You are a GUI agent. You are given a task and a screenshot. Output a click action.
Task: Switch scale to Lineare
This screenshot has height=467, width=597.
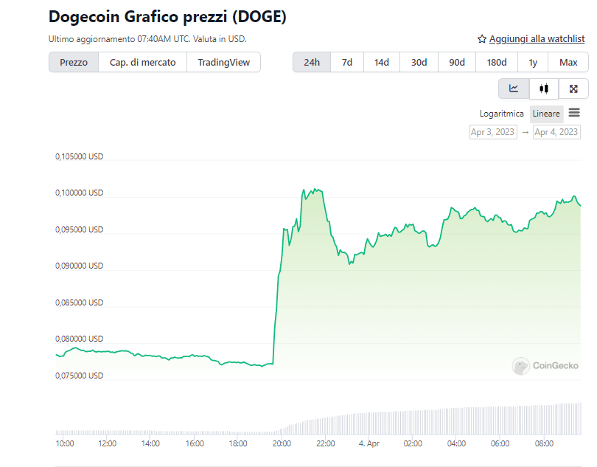(x=546, y=114)
